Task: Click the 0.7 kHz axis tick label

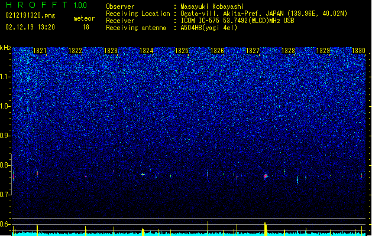Action: [5, 195]
